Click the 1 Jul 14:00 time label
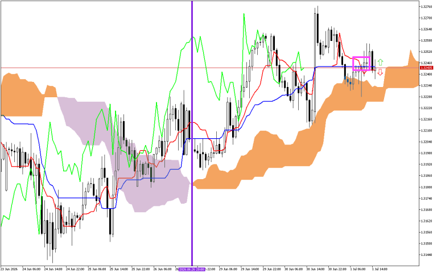This screenshot has width=437, height=273. (381, 270)
